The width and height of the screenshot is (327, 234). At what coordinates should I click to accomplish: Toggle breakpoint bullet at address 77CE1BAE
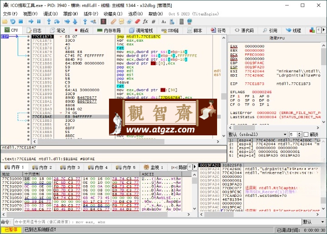click(28, 117)
